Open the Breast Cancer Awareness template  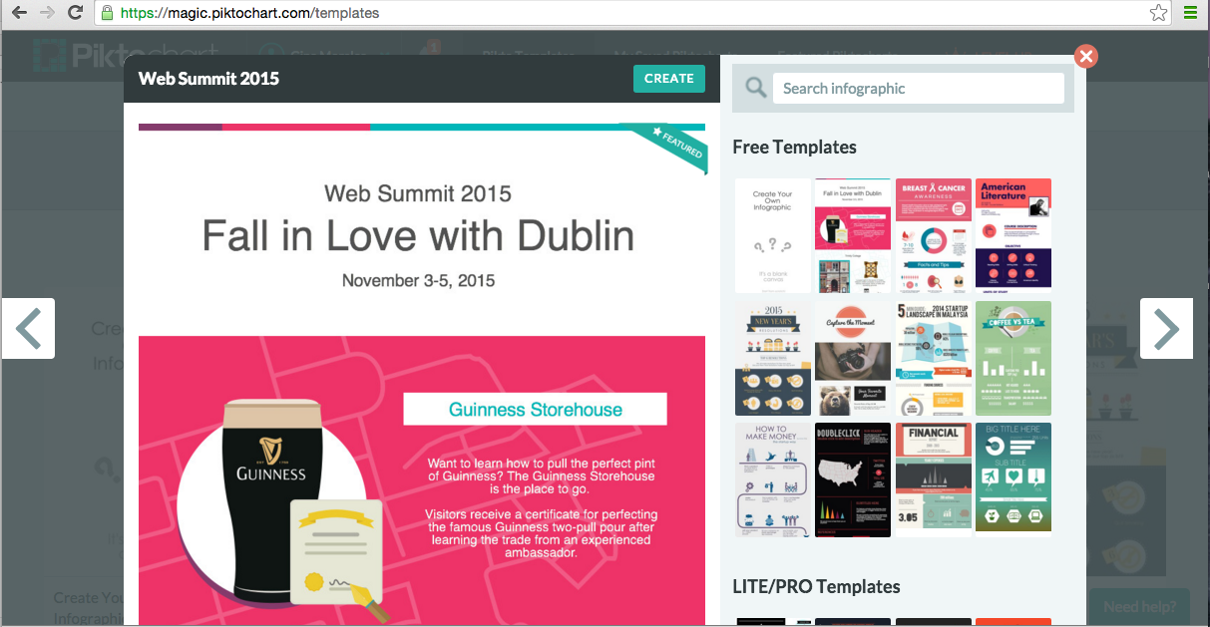tap(934, 235)
